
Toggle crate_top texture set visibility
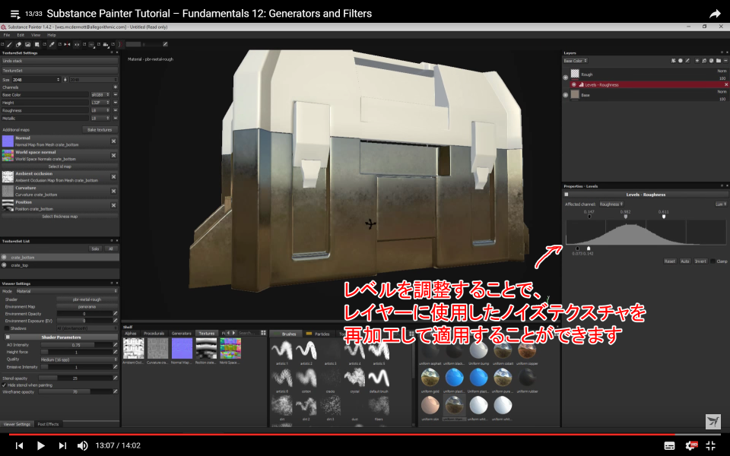coord(5,265)
